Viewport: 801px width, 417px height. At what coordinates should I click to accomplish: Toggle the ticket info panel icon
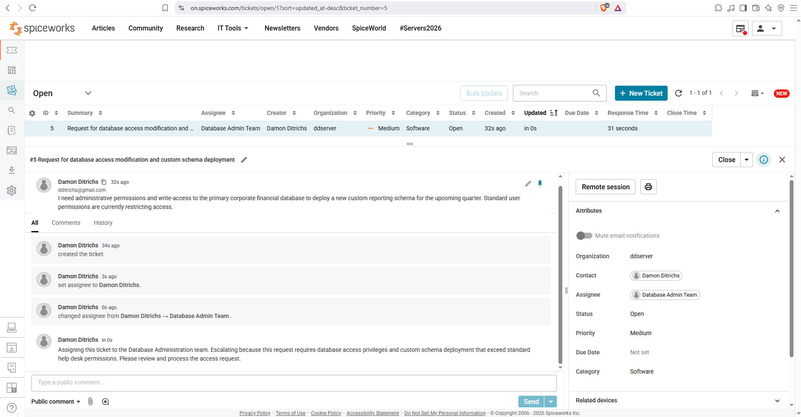point(764,160)
